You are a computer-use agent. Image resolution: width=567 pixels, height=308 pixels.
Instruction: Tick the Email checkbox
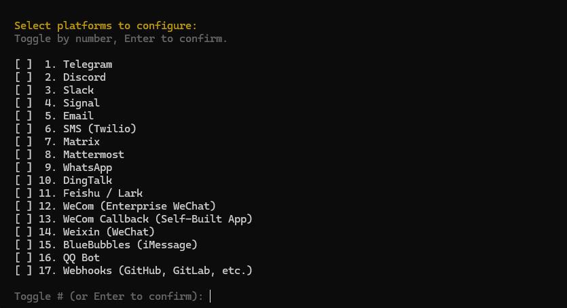click(x=23, y=116)
